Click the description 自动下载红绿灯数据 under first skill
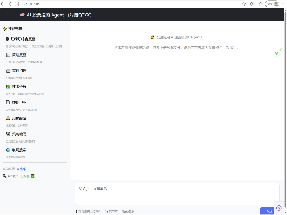Screen dimensions: 287x215 pos(34,46)
